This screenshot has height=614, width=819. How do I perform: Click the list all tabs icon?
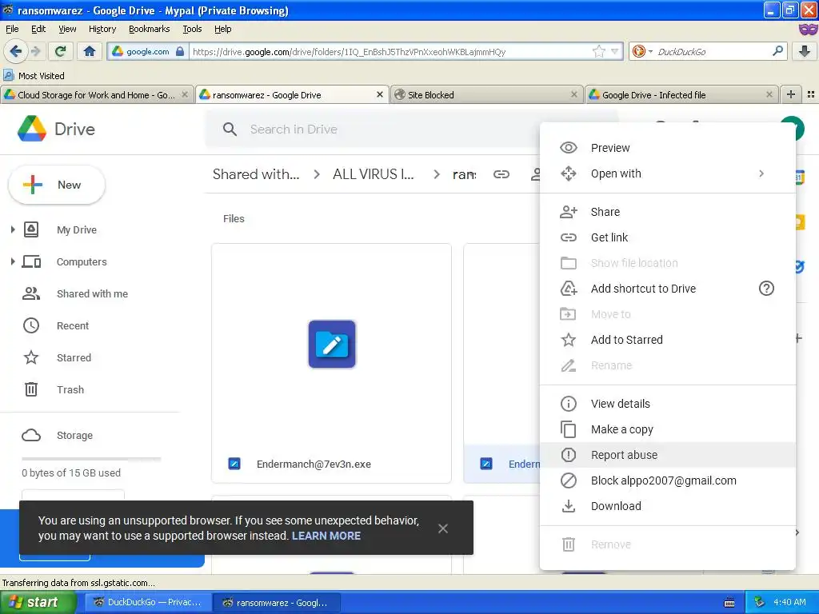tap(811, 94)
